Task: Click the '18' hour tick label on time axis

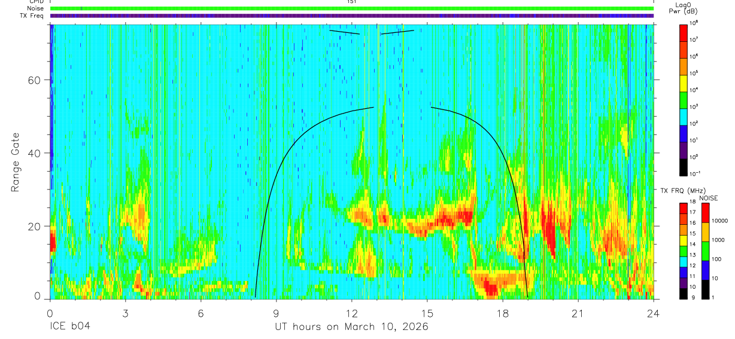Action: pyautogui.click(x=503, y=313)
